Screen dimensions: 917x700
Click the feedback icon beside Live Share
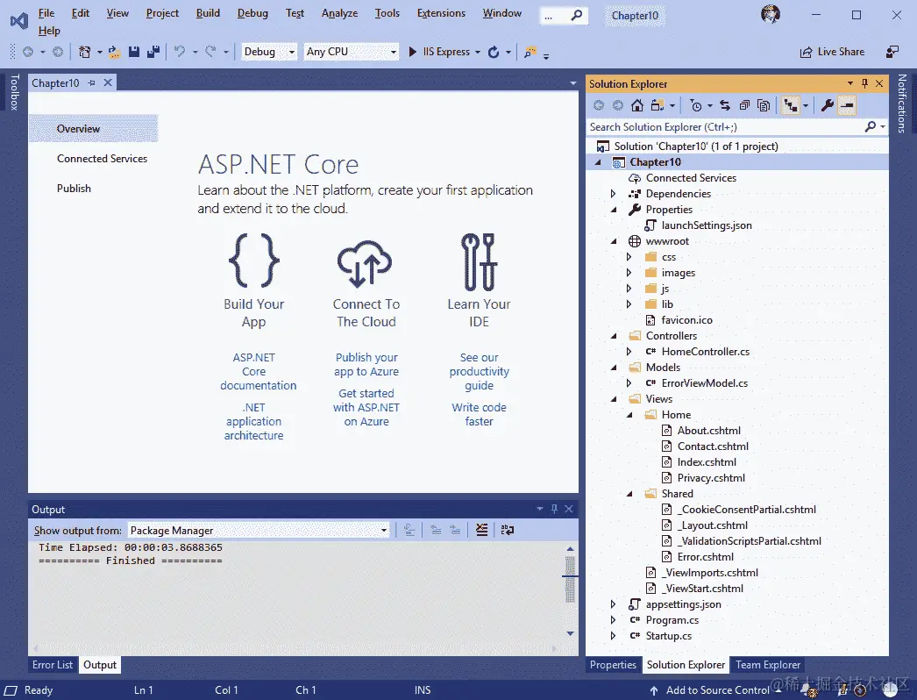pos(892,52)
